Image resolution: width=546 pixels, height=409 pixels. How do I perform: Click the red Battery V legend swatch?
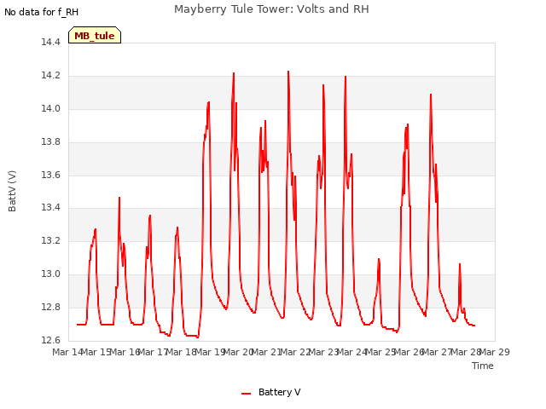(247, 394)
